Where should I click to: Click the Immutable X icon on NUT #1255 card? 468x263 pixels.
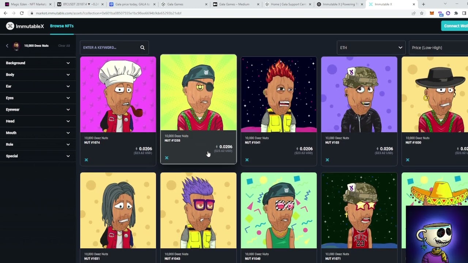click(x=167, y=158)
